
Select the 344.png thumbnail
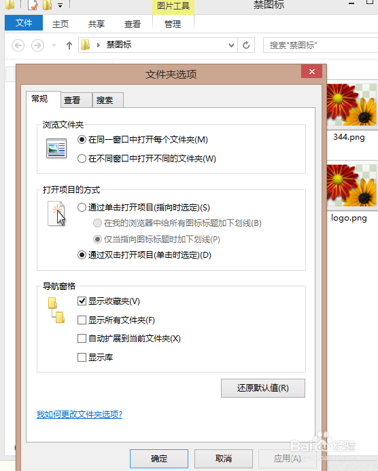352,105
